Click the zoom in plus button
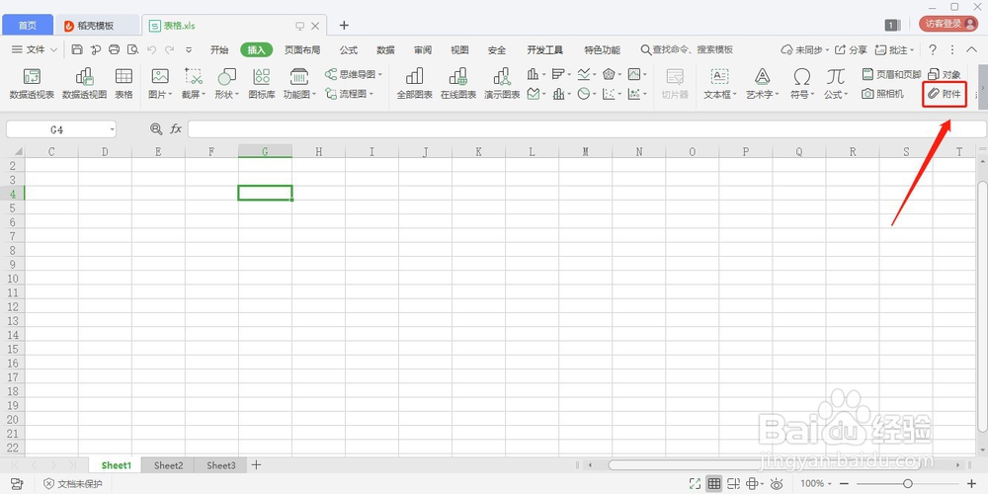Viewport: 988px width, 494px height. pyautogui.click(x=971, y=484)
